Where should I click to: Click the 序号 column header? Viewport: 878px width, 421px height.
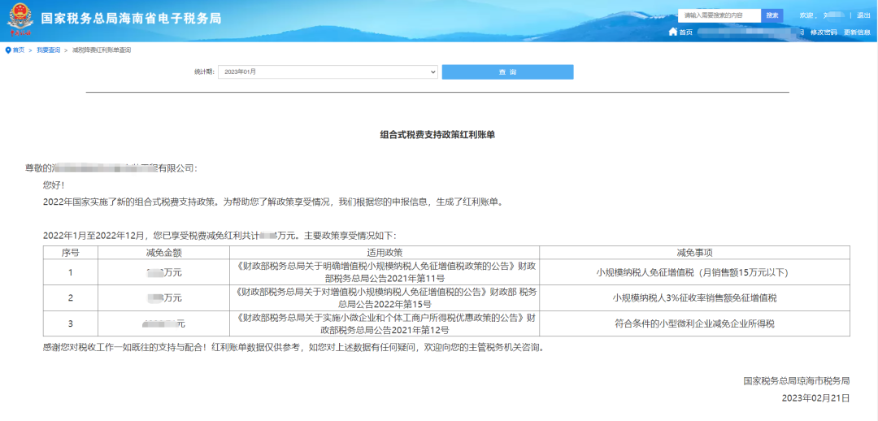[x=70, y=252]
